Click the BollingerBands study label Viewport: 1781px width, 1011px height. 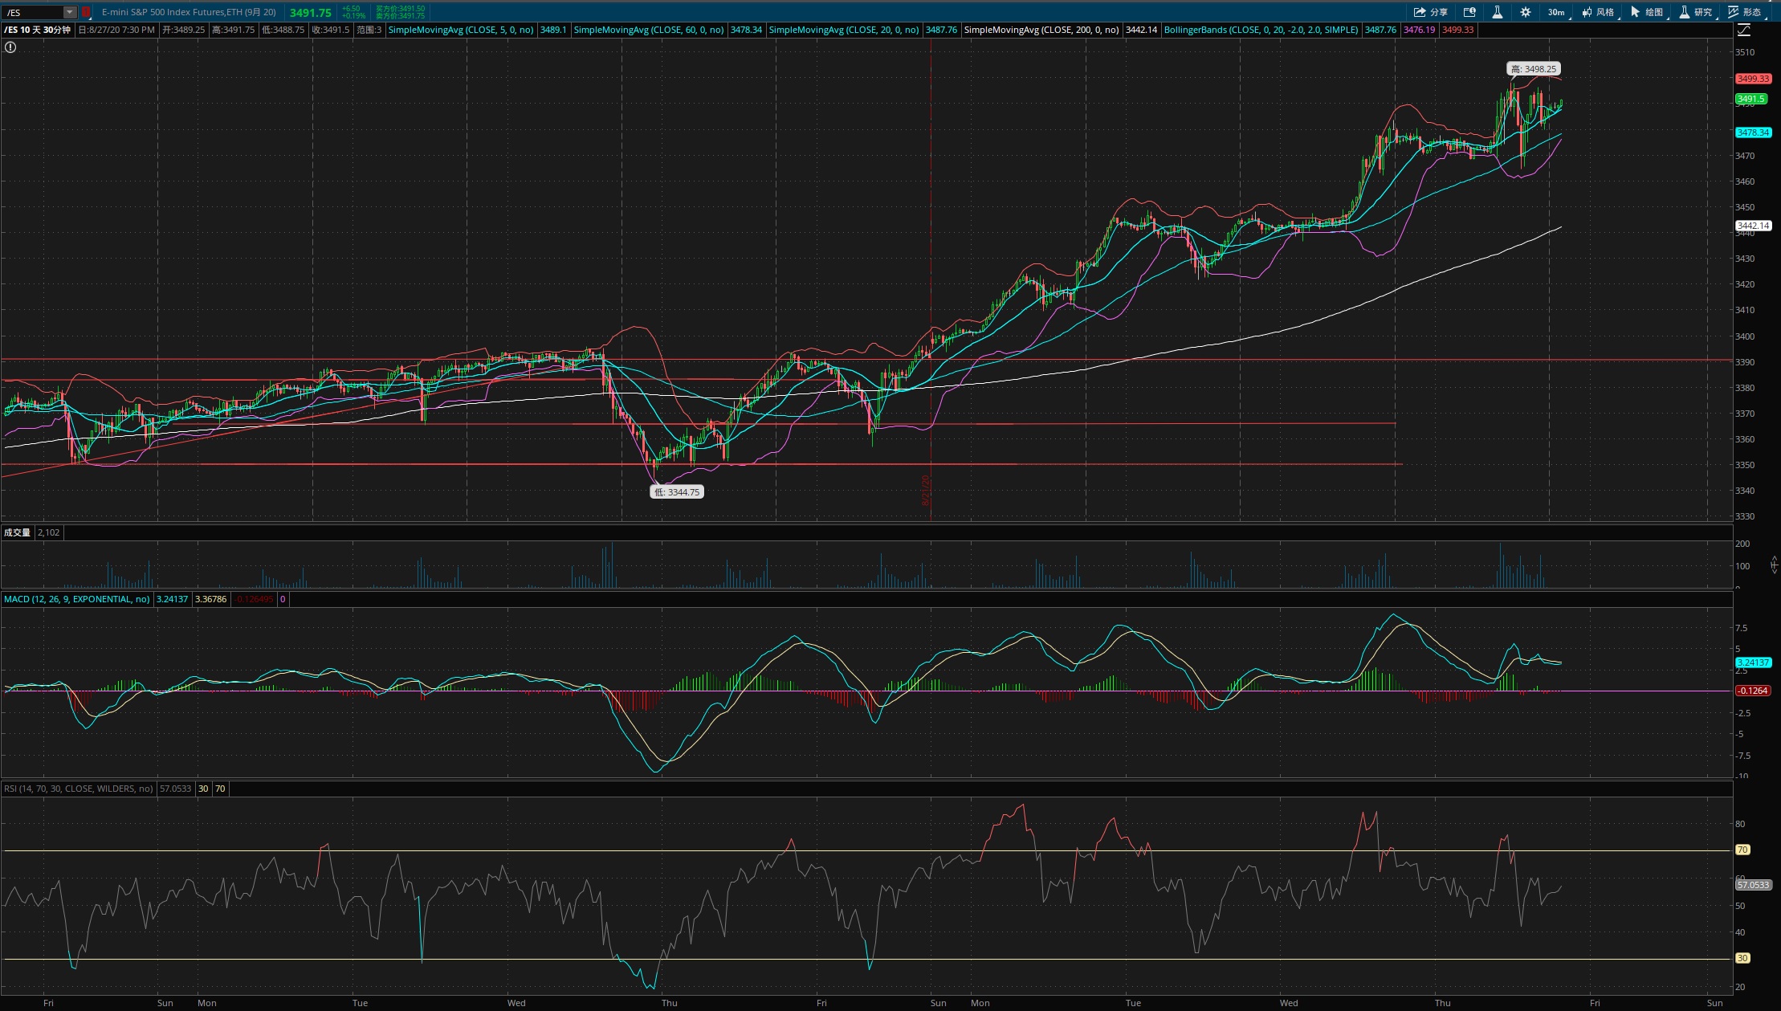point(1261,30)
